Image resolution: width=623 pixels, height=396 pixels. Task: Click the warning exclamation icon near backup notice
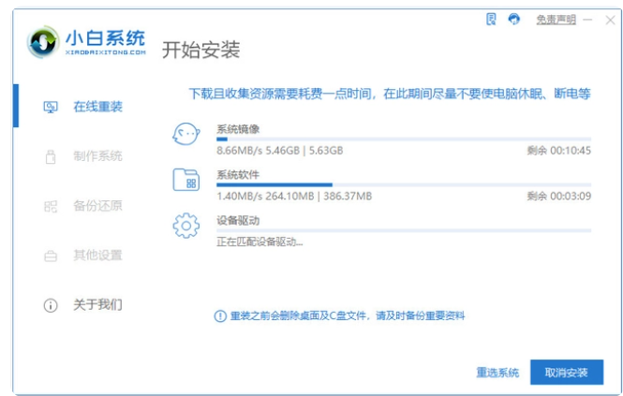click(x=220, y=316)
